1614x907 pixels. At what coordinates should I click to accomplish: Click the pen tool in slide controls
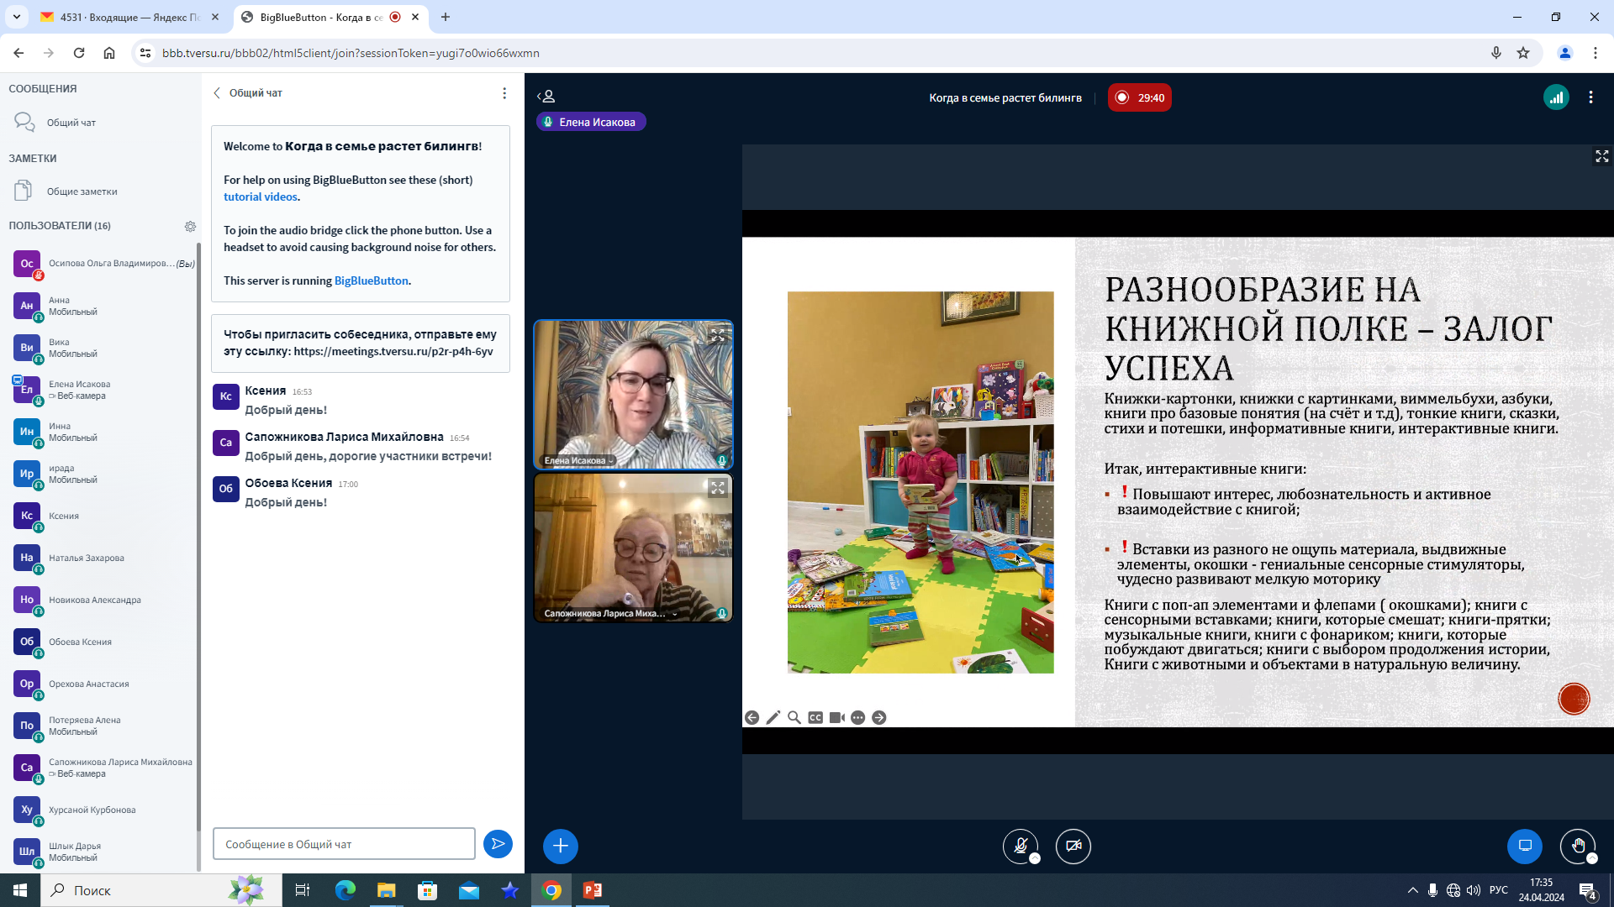click(773, 717)
